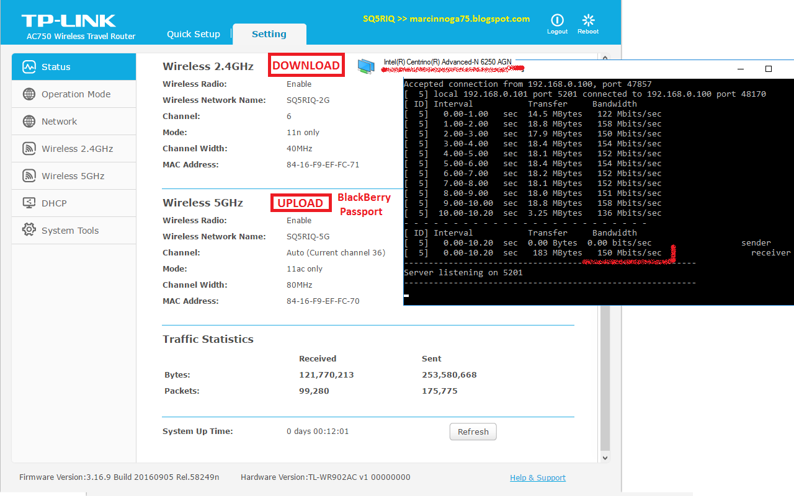Screen dimensions: 794x496
Task: Maximize the console window
Action: [x=769, y=69]
